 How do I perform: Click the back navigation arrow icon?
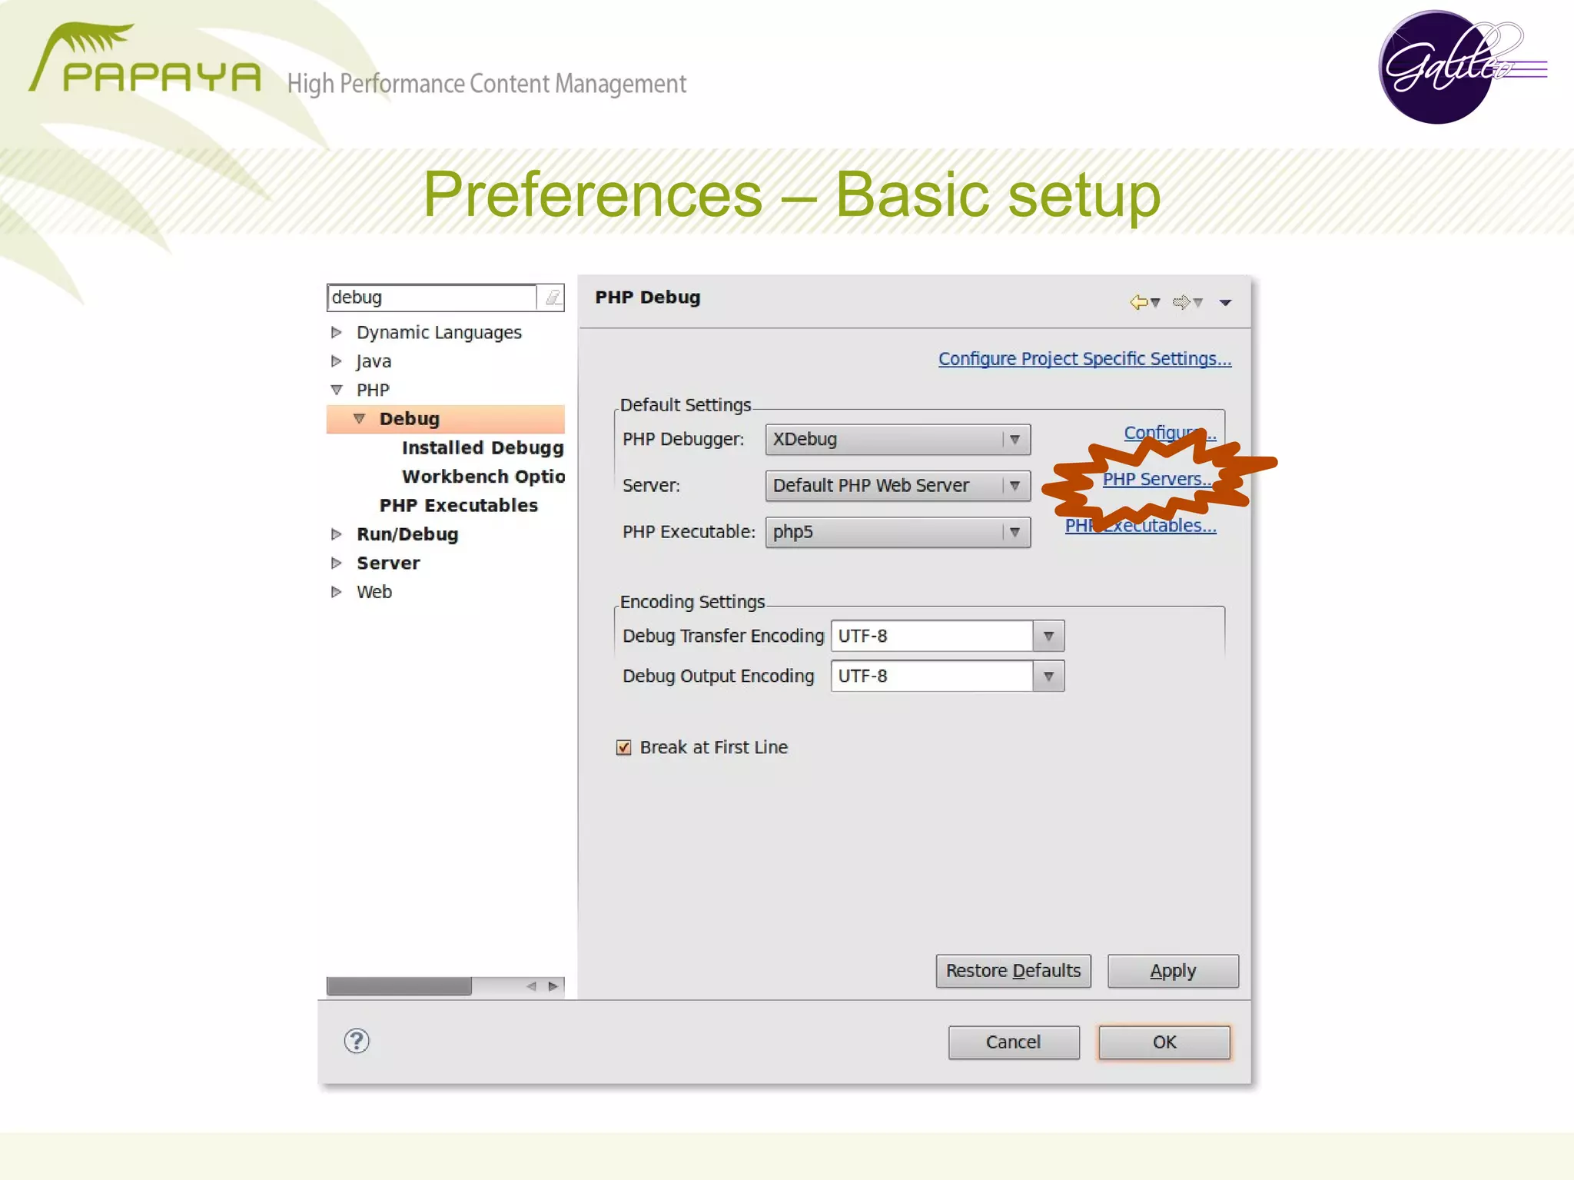pos(1139,302)
